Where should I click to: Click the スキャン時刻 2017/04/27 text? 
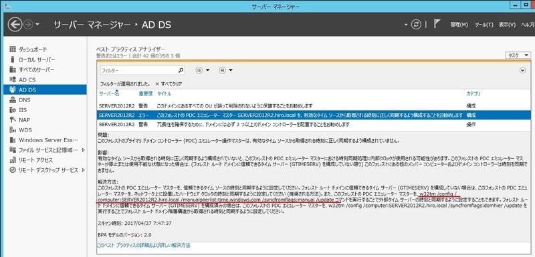[x=134, y=224]
